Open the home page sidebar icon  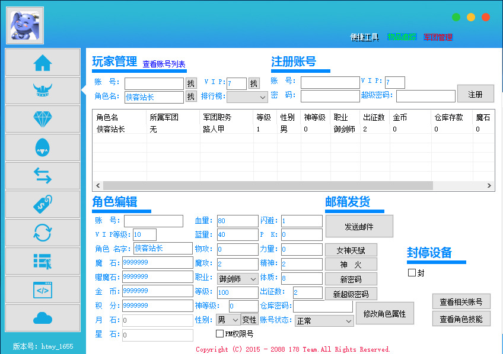point(43,62)
